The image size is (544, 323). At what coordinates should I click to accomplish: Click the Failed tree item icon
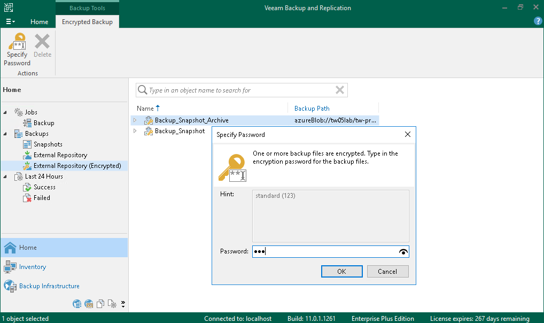tap(27, 198)
